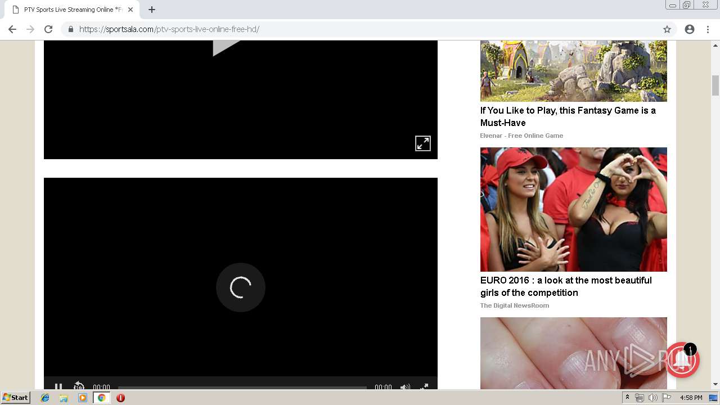Click the loading spinner in lower video

(x=241, y=287)
